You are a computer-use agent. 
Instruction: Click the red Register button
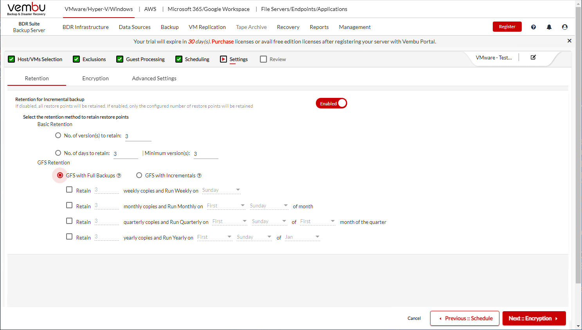[x=507, y=27]
